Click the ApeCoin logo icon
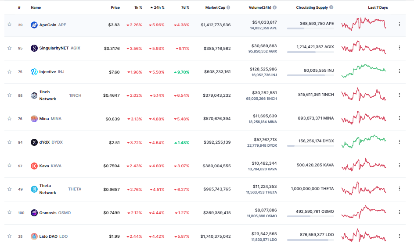414x247 pixels. click(x=34, y=25)
